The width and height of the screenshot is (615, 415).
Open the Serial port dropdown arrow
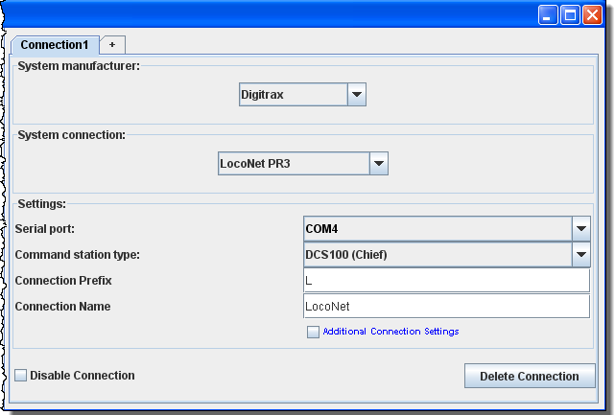580,229
